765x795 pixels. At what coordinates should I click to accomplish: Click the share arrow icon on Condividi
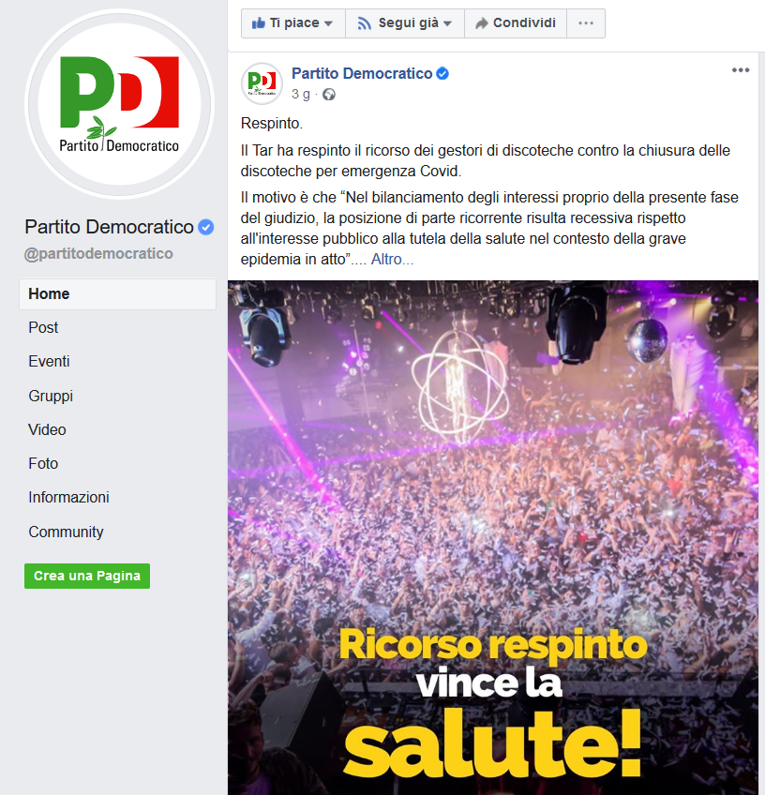[481, 23]
